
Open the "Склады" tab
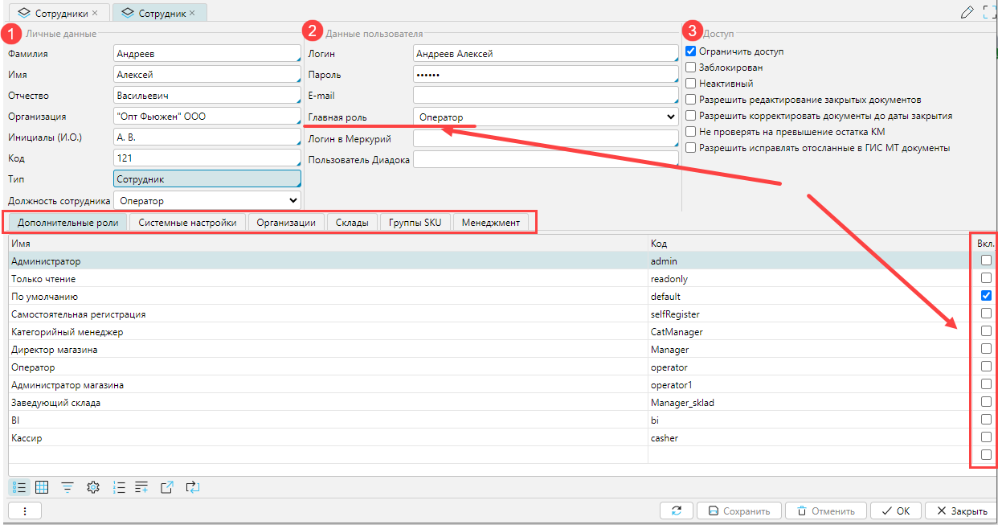click(x=352, y=223)
